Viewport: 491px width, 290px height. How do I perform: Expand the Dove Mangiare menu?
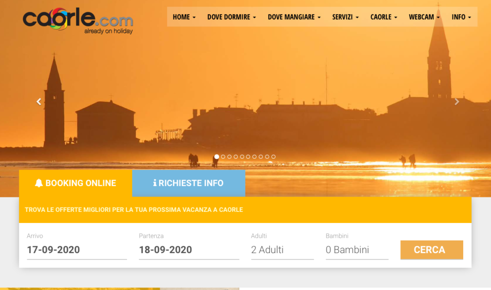294,17
